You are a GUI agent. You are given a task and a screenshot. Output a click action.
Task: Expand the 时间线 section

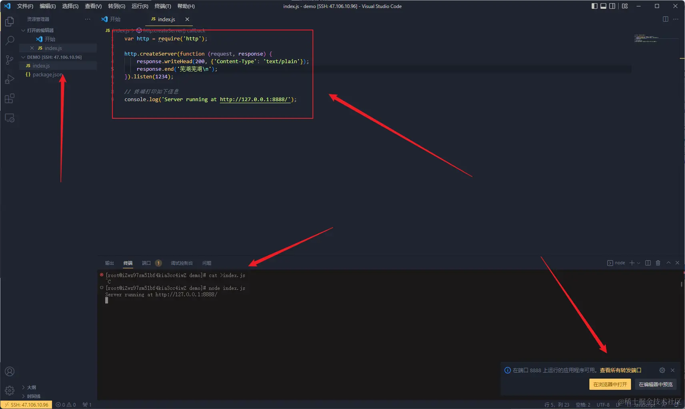[x=58, y=396]
